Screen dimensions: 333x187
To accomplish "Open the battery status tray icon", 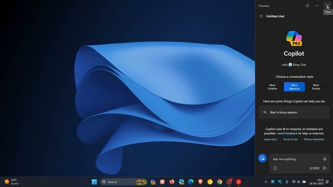I will pos(304,182).
